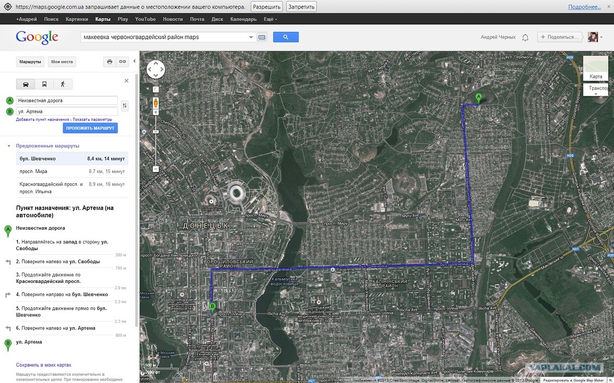614x383 pixels.
Task: Switch to Карта map view thumbnail
Action: click(596, 68)
